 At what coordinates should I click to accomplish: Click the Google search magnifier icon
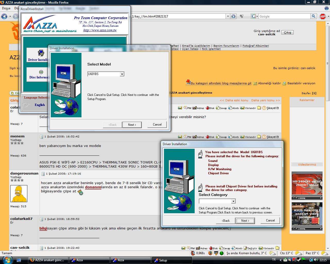(x=313, y=16)
